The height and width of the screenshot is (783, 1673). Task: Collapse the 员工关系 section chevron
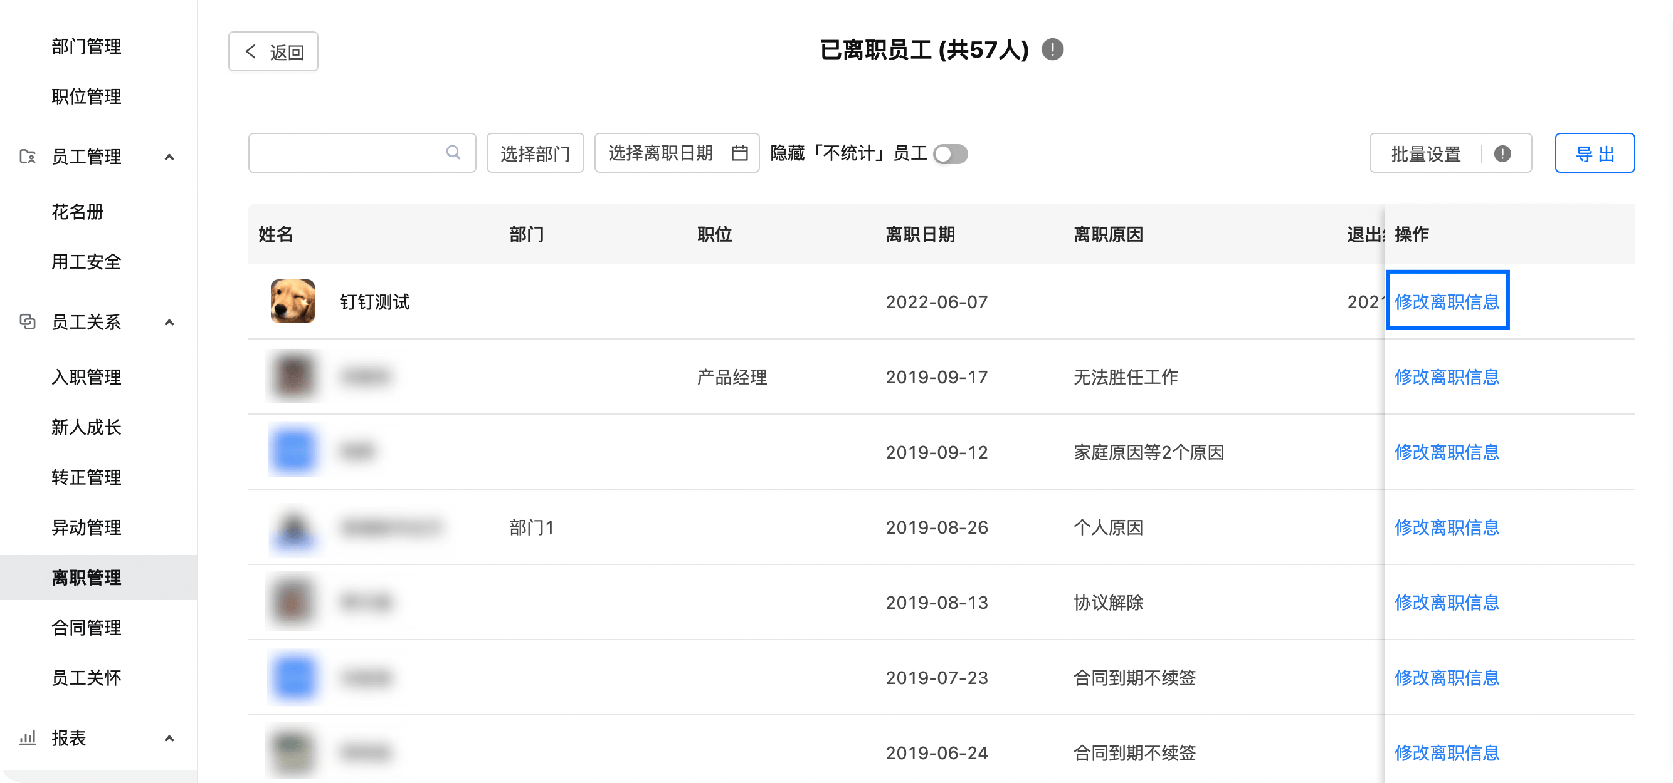[169, 323]
